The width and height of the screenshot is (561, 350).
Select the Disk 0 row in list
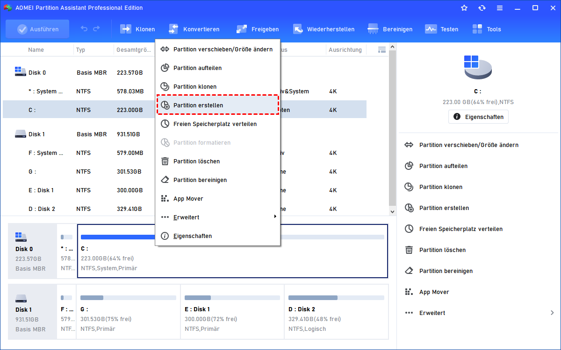coord(185,72)
